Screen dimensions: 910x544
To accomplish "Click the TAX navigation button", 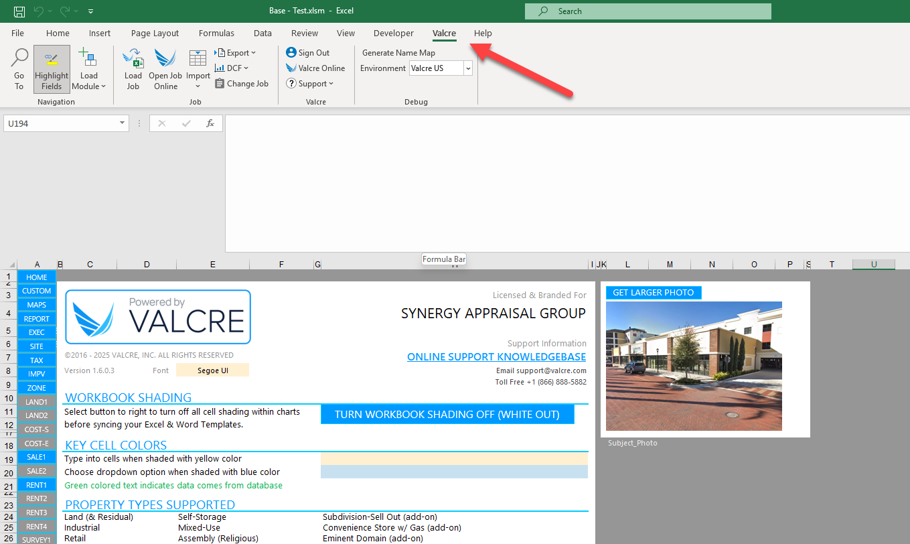I will coord(37,360).
